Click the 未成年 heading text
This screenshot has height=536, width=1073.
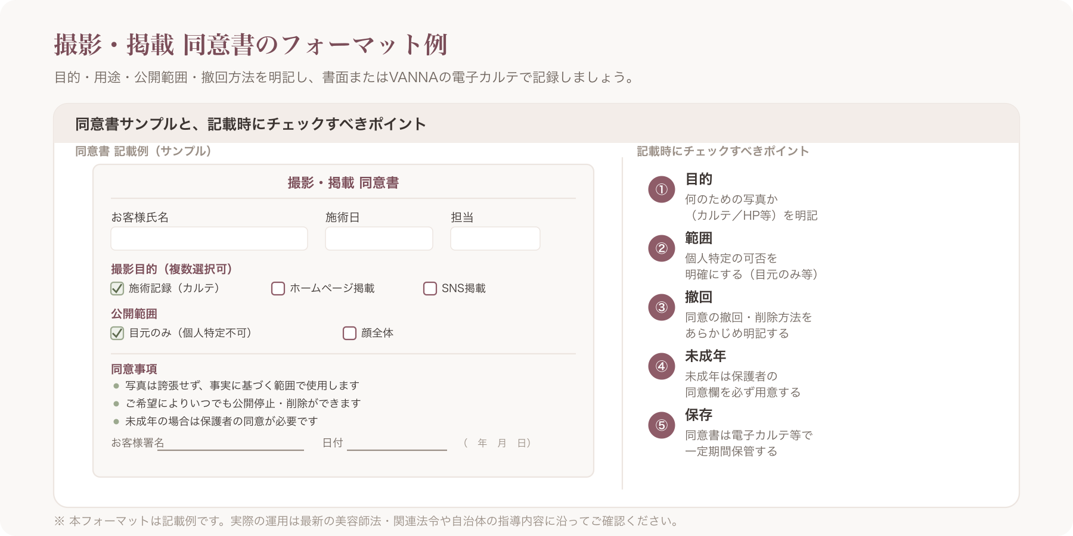click(705, 356)
